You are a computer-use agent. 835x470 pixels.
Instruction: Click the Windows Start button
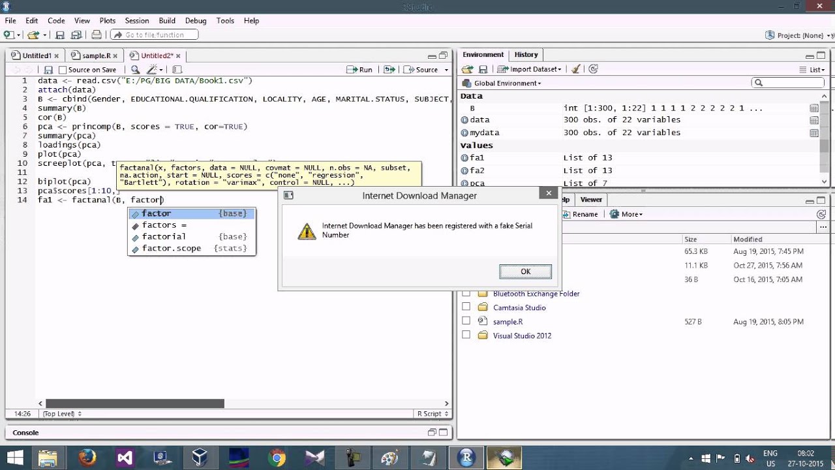click(x=14, y=458)
